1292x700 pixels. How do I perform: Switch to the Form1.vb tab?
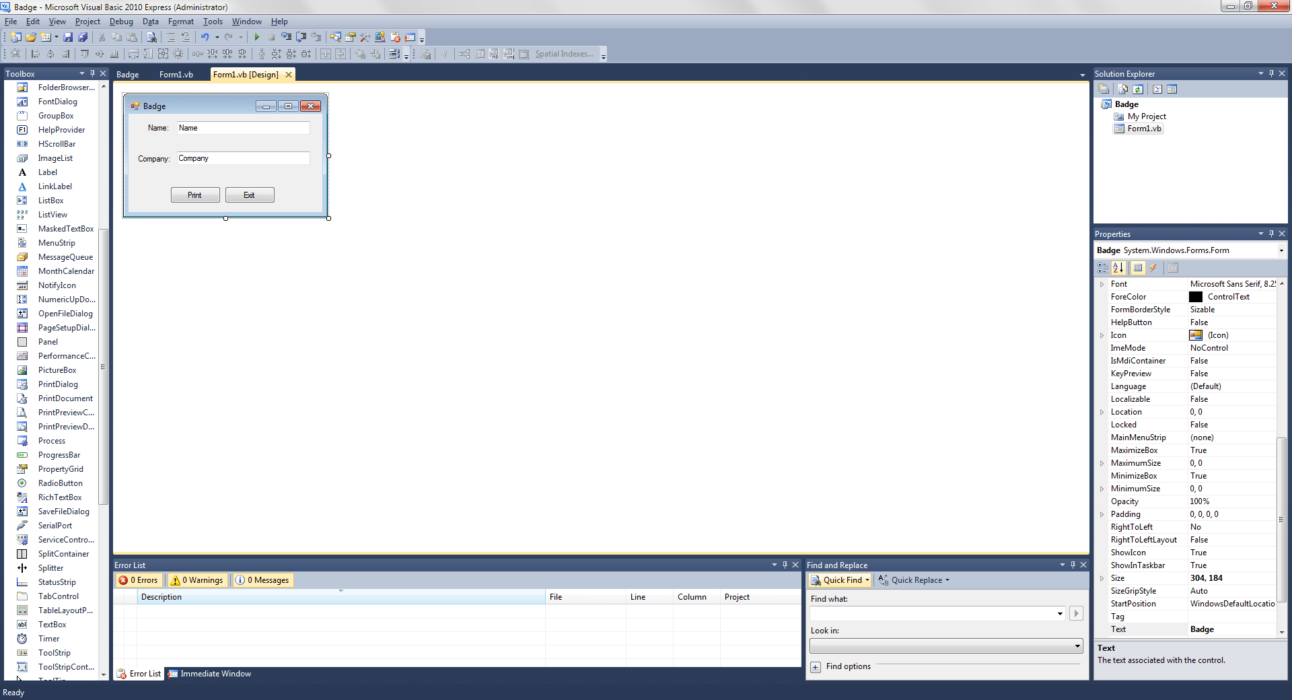tap(176, 74)
